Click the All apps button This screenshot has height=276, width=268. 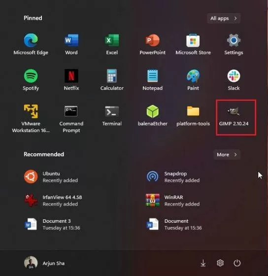click(224, 18)
